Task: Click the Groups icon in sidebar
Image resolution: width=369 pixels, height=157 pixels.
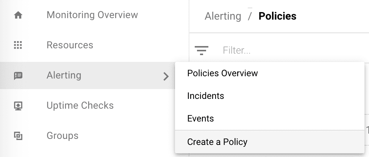Action: 18,136
